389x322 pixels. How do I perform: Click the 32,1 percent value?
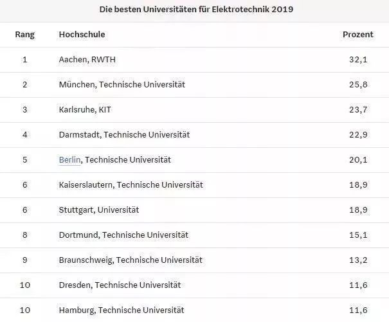tap(358, 60)
